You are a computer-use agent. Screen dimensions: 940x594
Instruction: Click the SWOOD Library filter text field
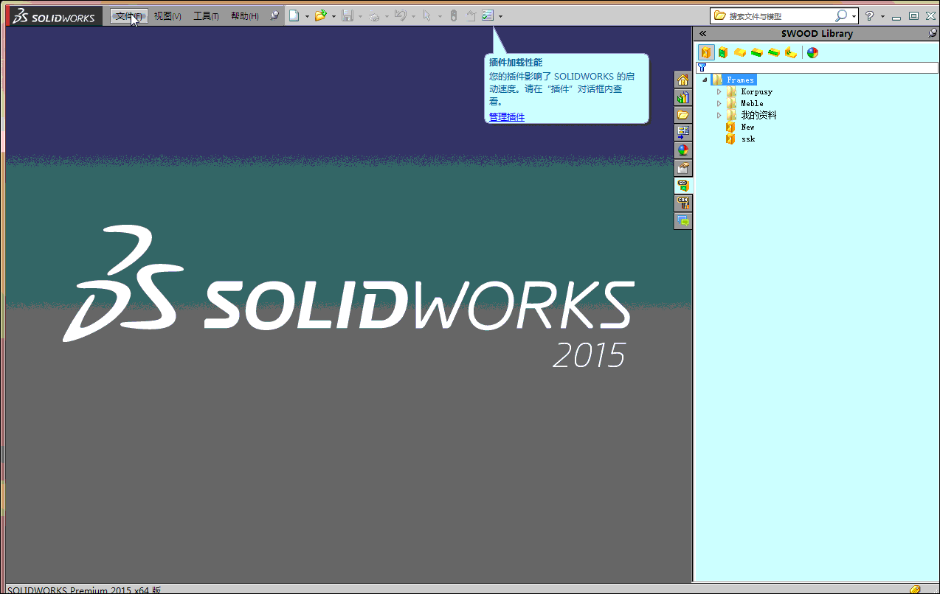823,68
